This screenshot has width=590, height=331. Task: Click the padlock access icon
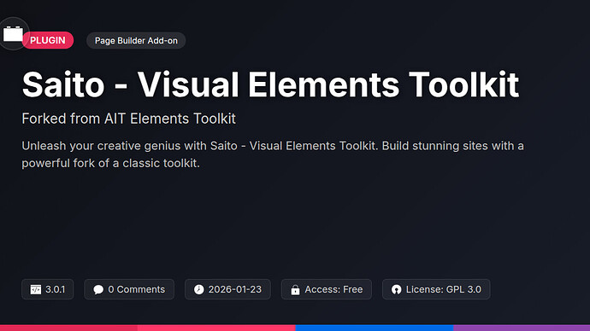pos(295,289)
